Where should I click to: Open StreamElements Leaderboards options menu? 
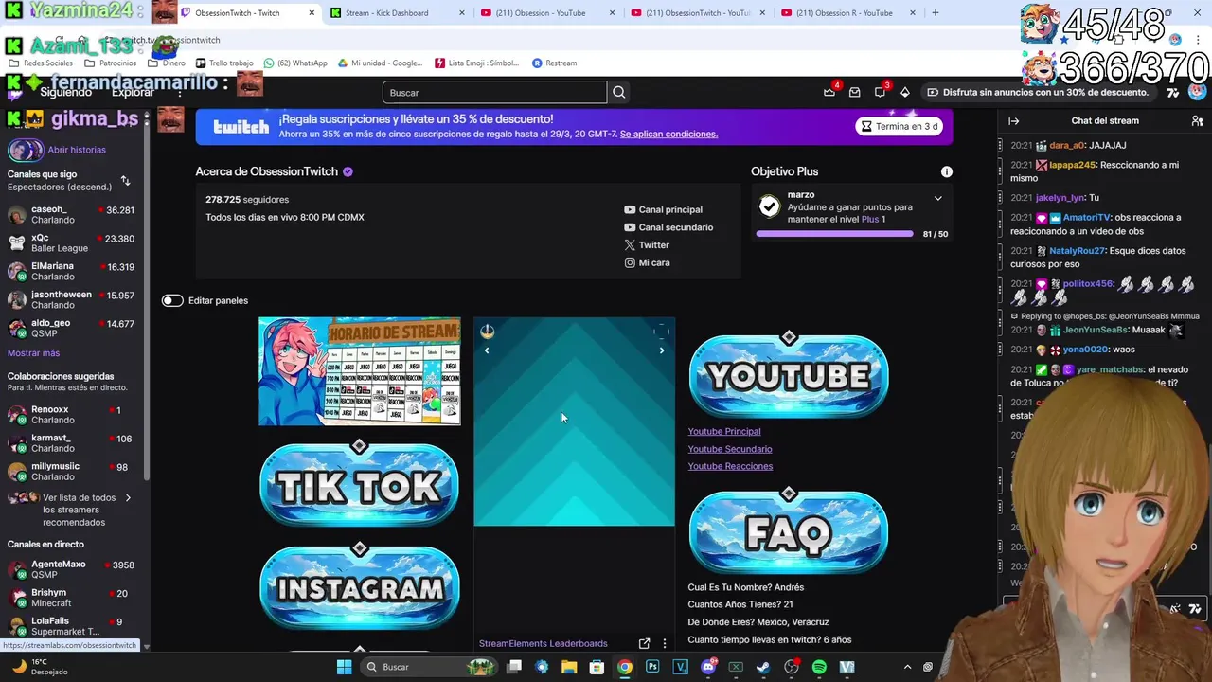664,643
